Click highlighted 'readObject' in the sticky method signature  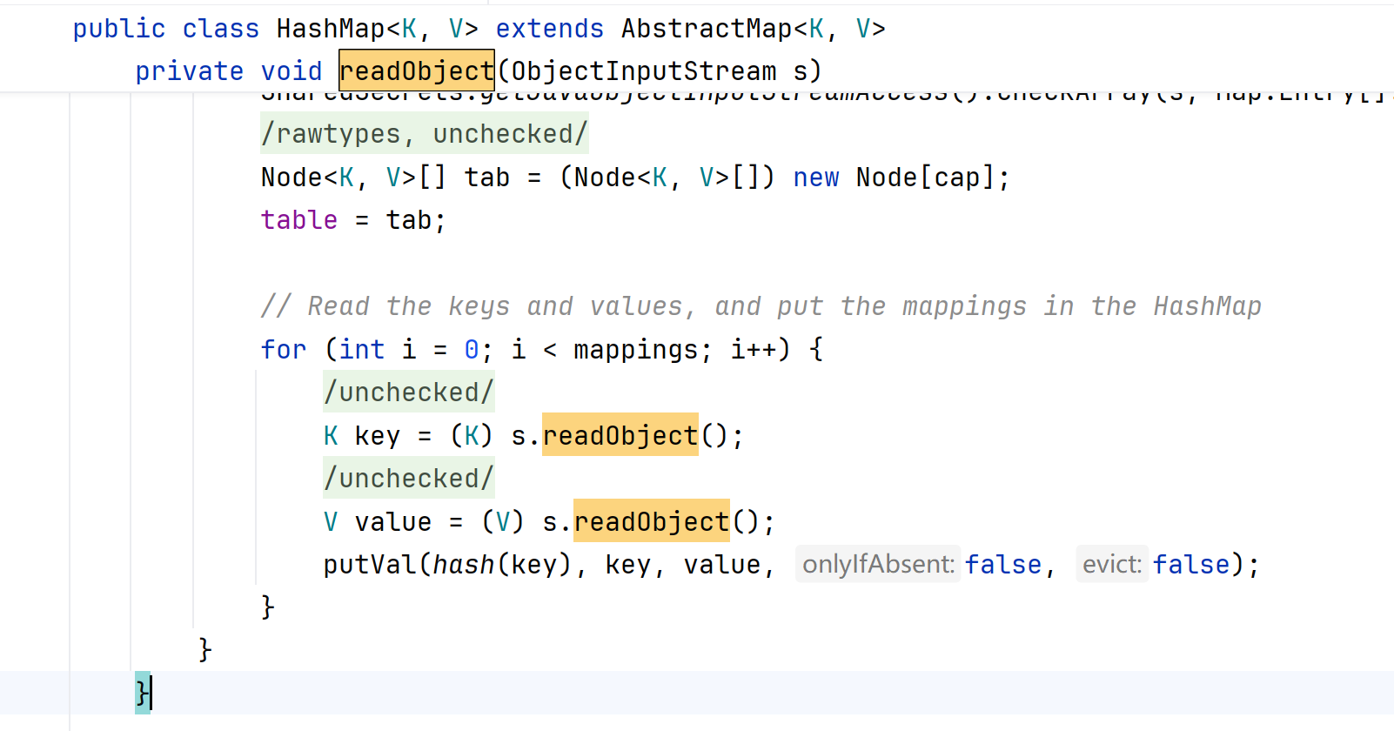[x=417, y=70]
